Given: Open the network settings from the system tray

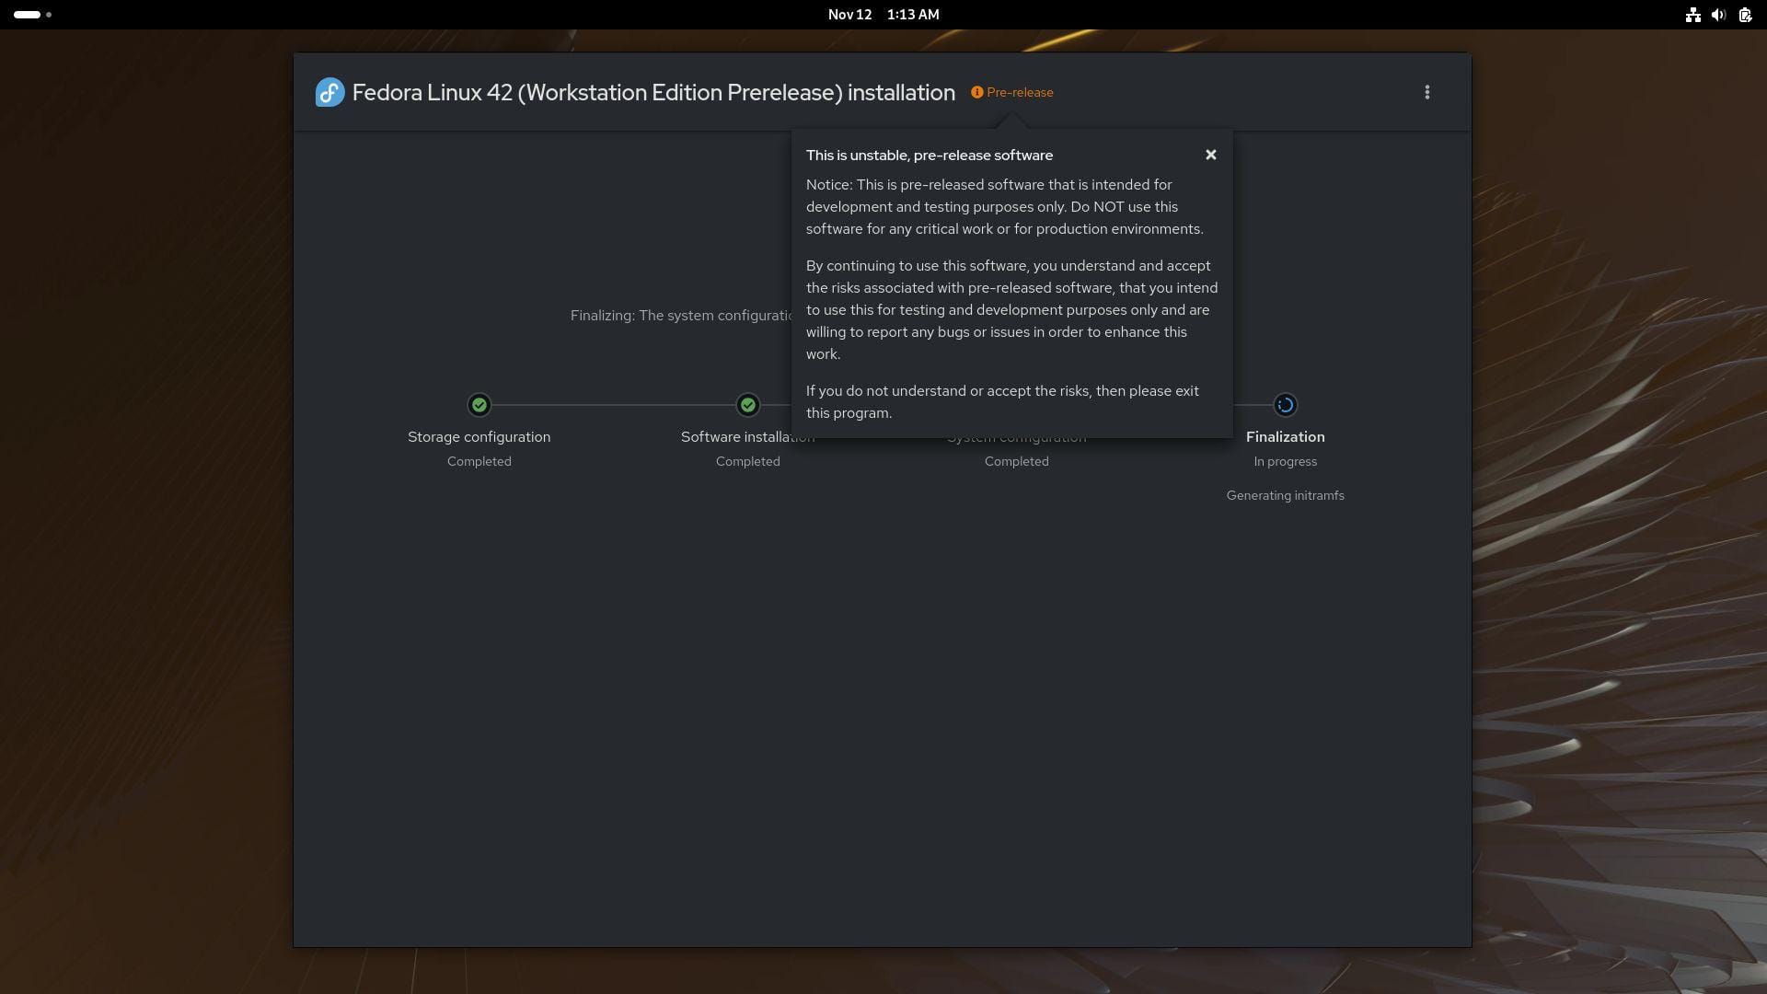Looking at the screenshot, I should point(1694,15).
